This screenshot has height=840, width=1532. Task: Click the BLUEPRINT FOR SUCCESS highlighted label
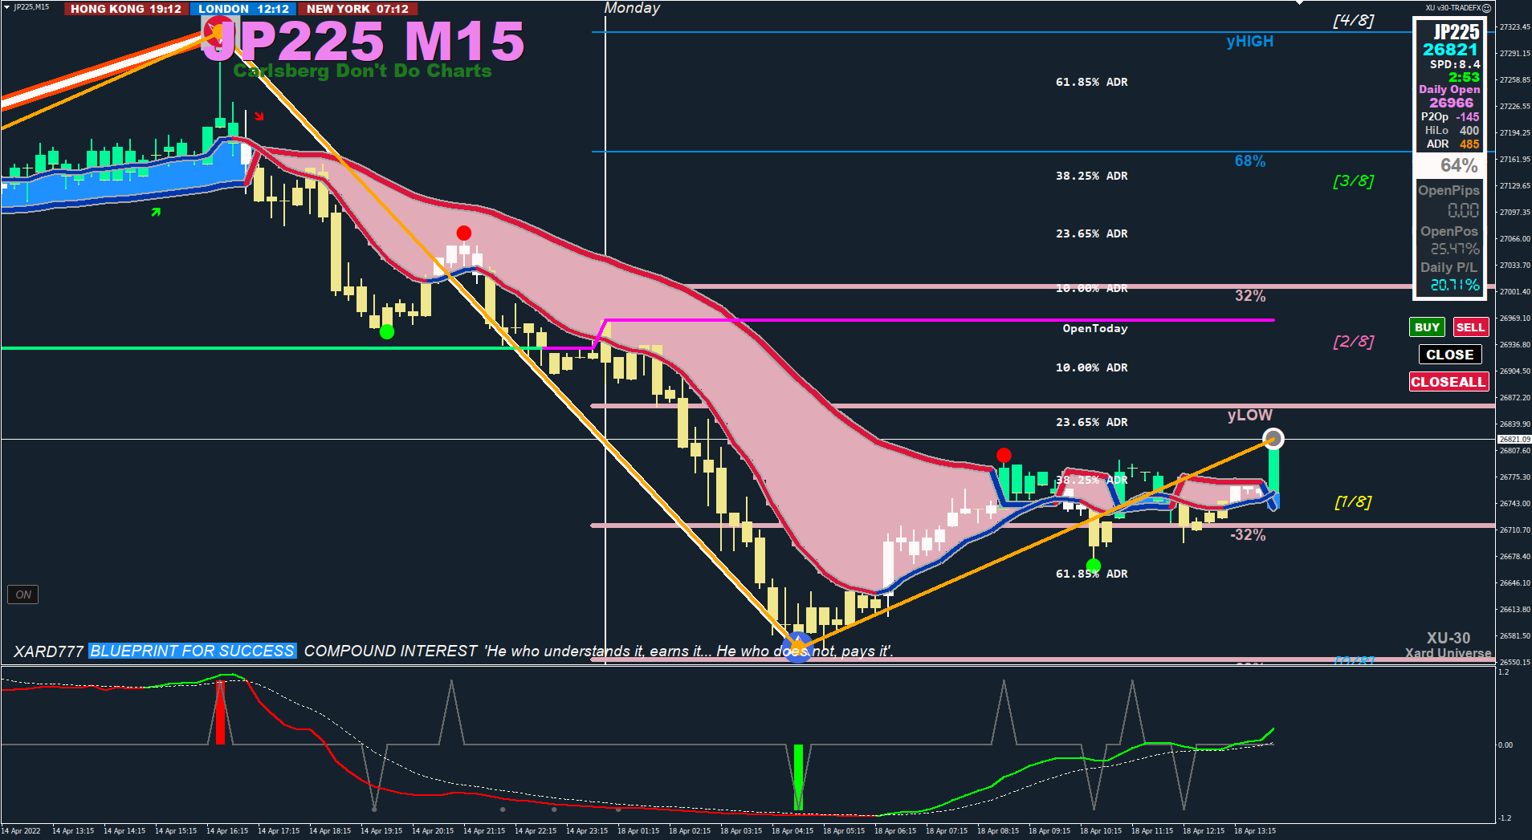point(193,651)
